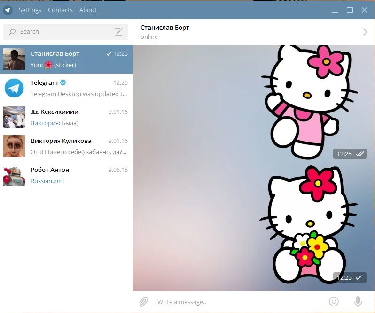Click the Russian.xml file preview text
Image resolution: width=375 pixels, height=313 pixels.
(47, 181)
